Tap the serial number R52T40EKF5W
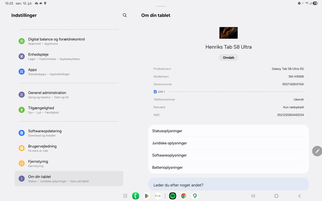 [x=293, y=84]
